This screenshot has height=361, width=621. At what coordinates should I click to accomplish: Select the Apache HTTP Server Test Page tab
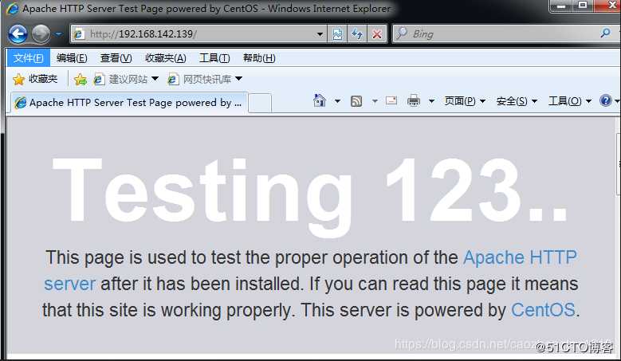point(128,103)
